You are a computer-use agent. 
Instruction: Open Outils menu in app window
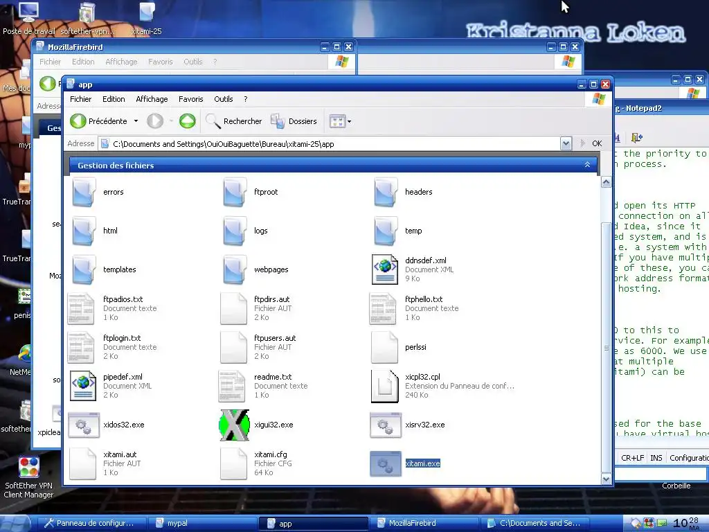coord(224,99)
